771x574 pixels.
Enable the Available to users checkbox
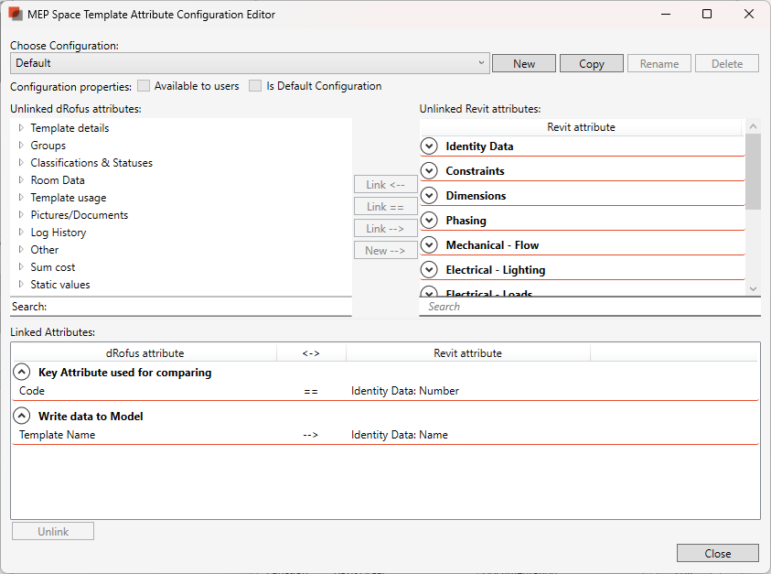[x=144, y=86]
